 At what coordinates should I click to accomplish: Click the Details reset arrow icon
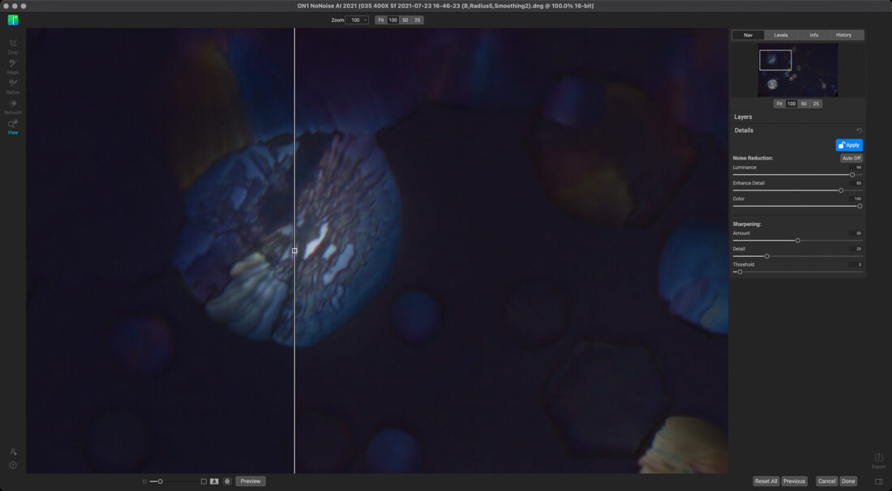click(x=859, y=130)
